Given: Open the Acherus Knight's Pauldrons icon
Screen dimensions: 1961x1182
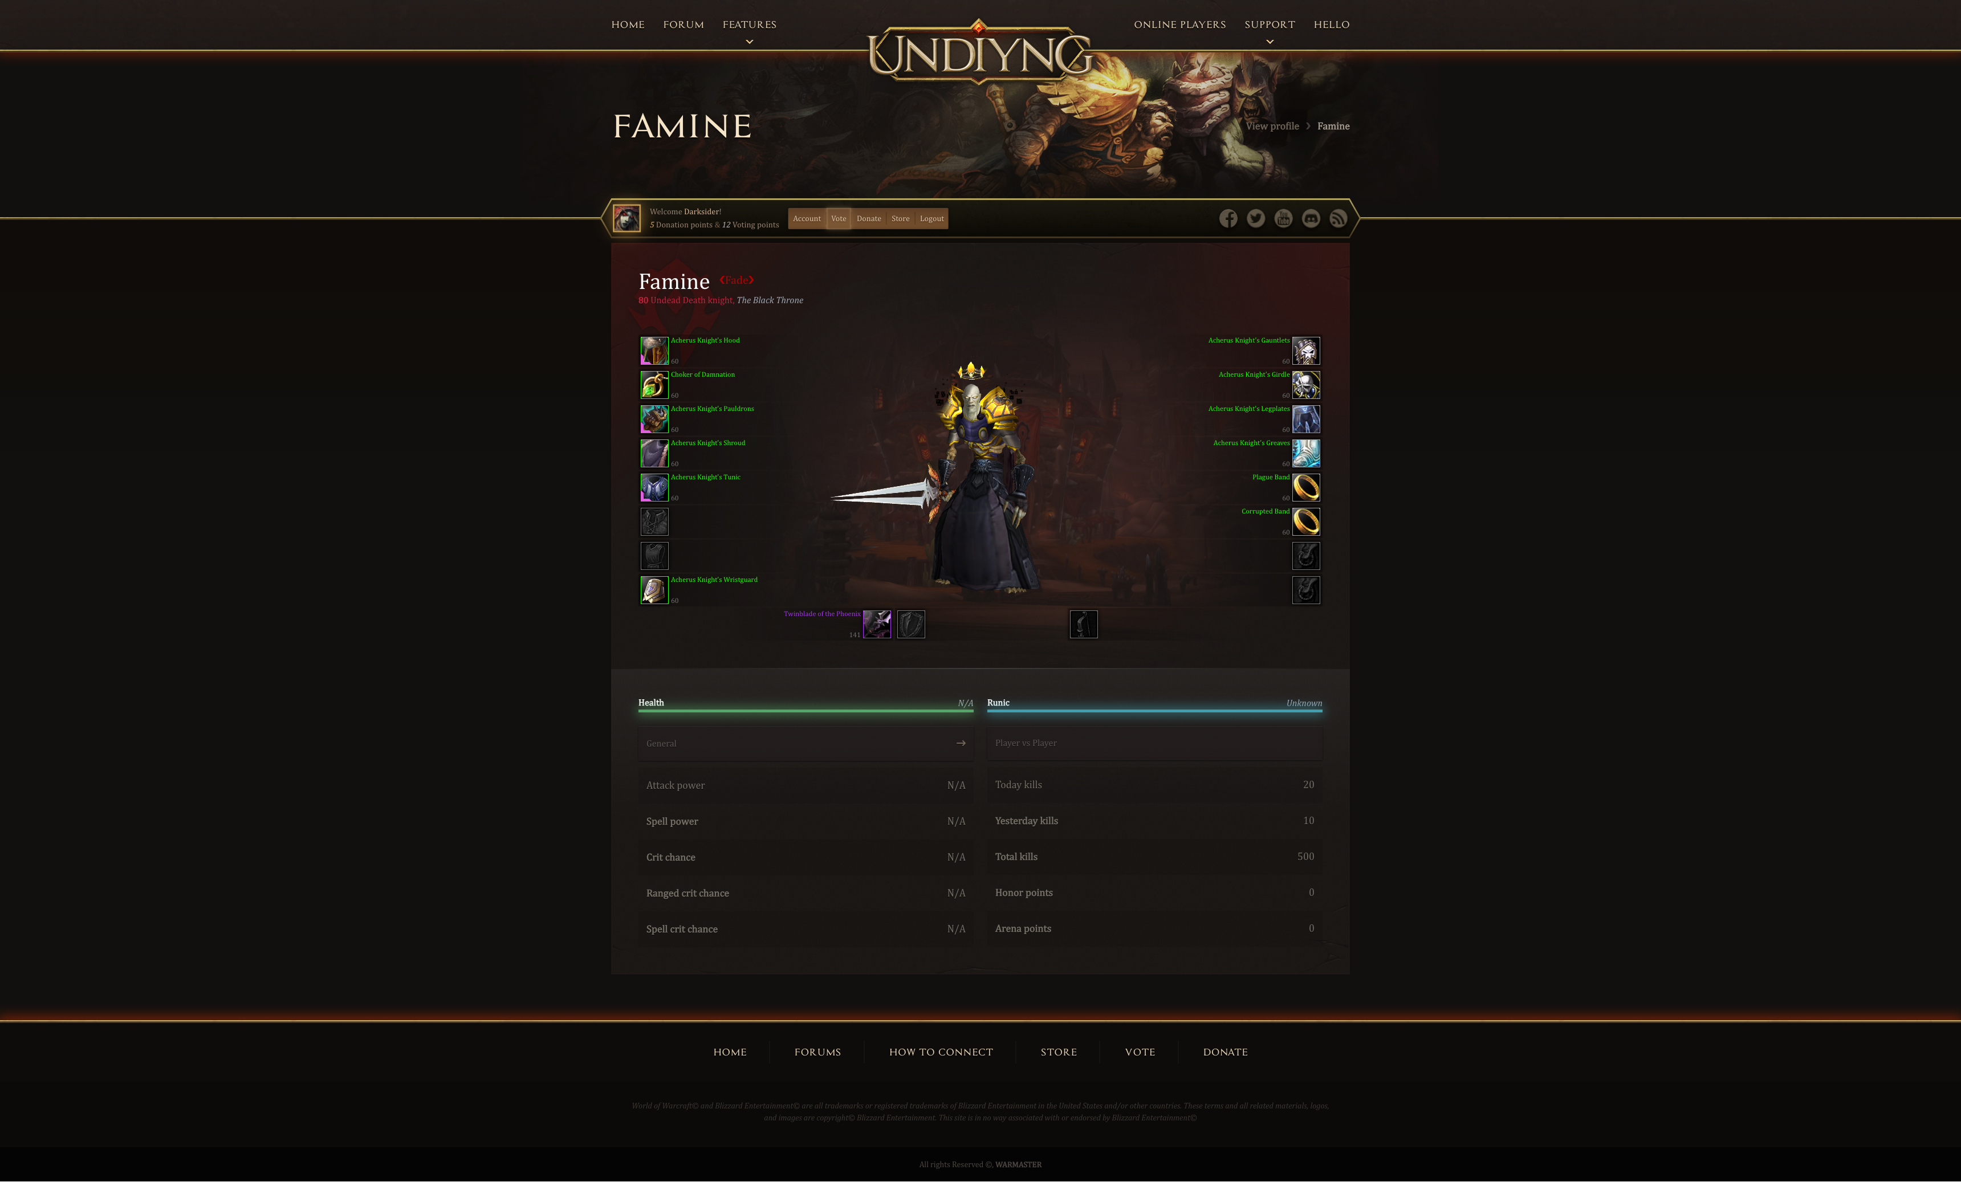Looking at the screenshot, I should click(654, 419).
